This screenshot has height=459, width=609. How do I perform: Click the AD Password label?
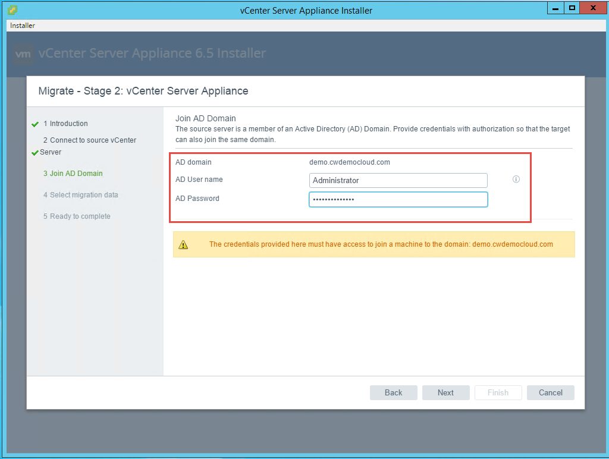tap(197, 199)
